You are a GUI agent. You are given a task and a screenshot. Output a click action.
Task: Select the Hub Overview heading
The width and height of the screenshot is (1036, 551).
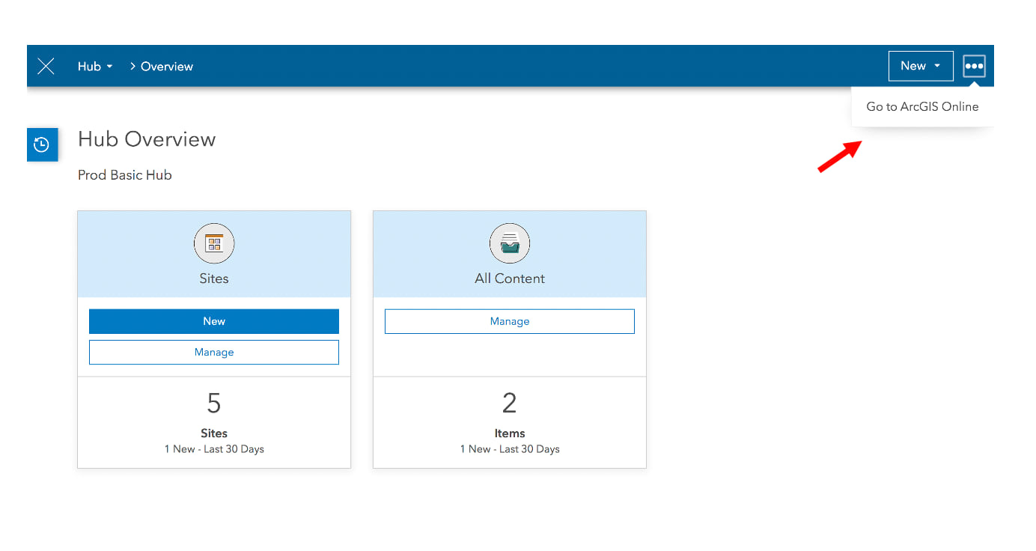[147, 139]
